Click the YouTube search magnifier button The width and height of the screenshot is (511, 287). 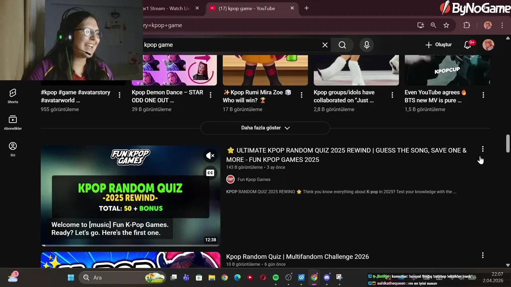coord(342,45)
